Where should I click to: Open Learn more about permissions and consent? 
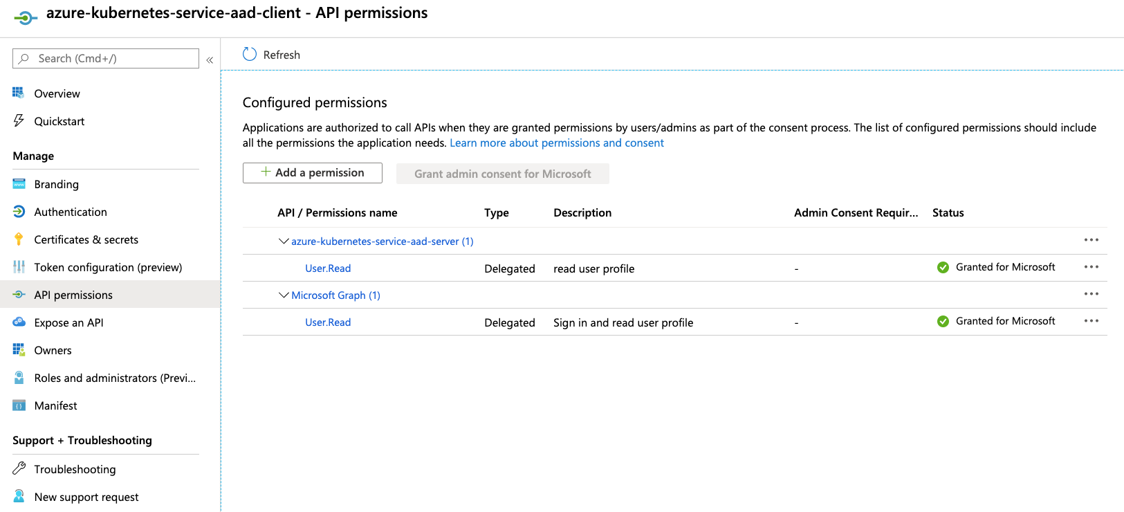point(557,143)
